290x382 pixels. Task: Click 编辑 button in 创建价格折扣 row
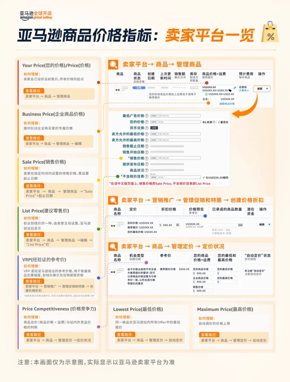tap(262, 224)
